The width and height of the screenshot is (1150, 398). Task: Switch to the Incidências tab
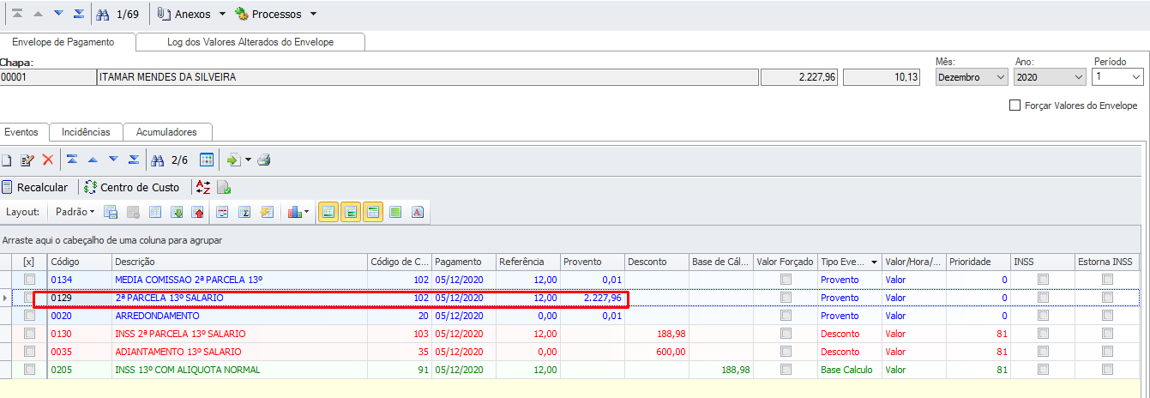[86, 132]
